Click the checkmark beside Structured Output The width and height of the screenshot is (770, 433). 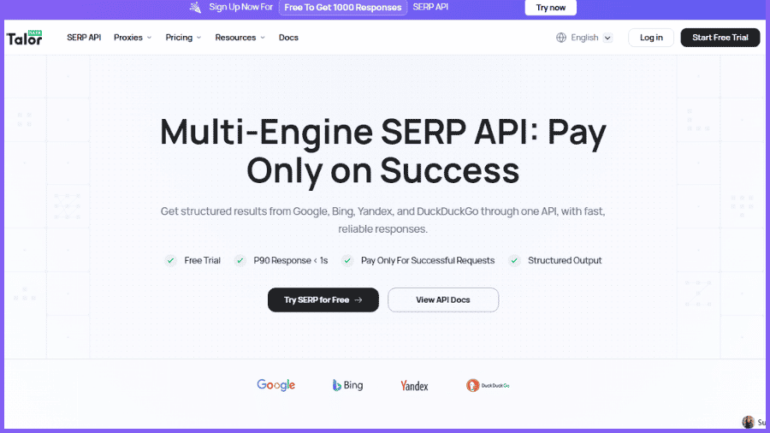(514, 261)
